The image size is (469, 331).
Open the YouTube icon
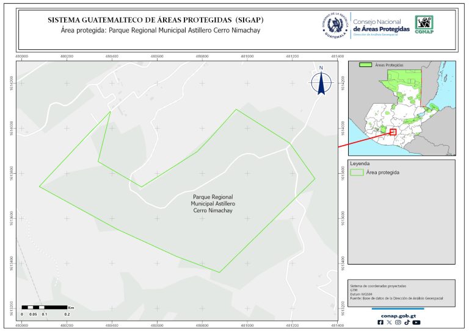[416, 322]
